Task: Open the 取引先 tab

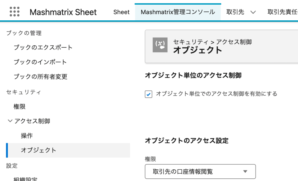Action: [235, 12]
